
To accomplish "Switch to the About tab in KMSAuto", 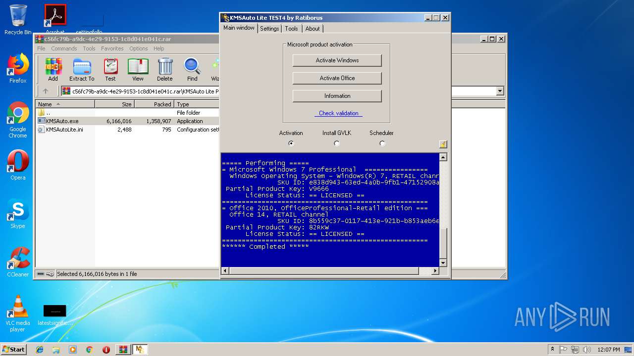I will (313, 29).
